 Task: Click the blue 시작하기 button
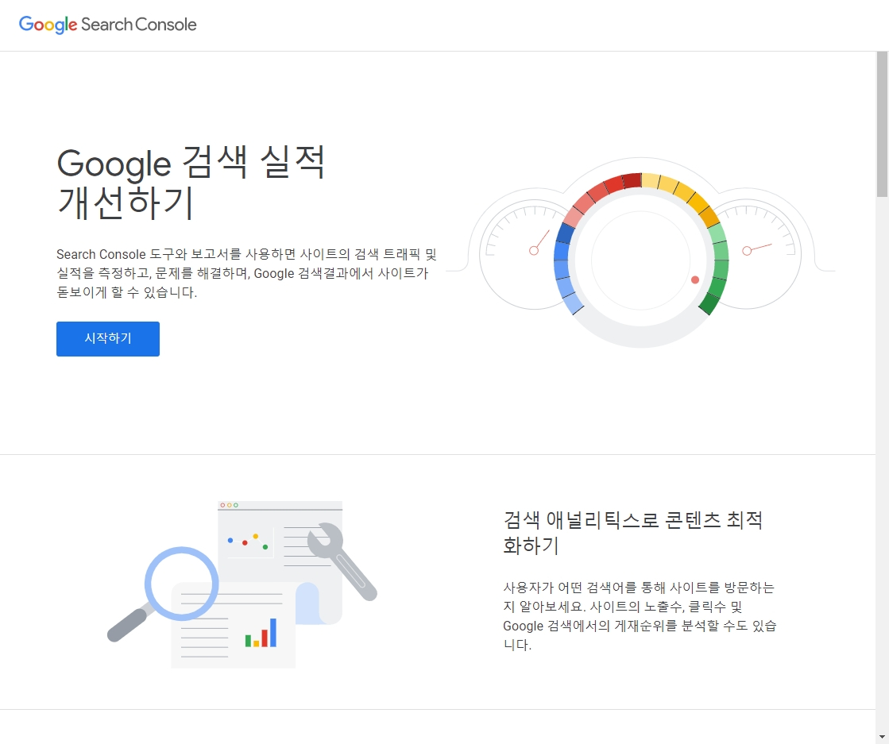pyautogui.click(x=108, y=339)
